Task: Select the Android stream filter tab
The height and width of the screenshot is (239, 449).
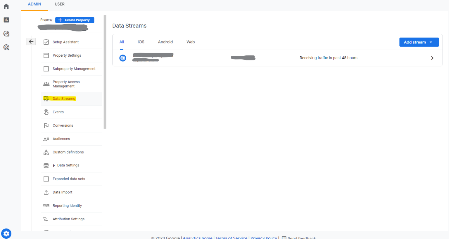Action: coord(165,42)
